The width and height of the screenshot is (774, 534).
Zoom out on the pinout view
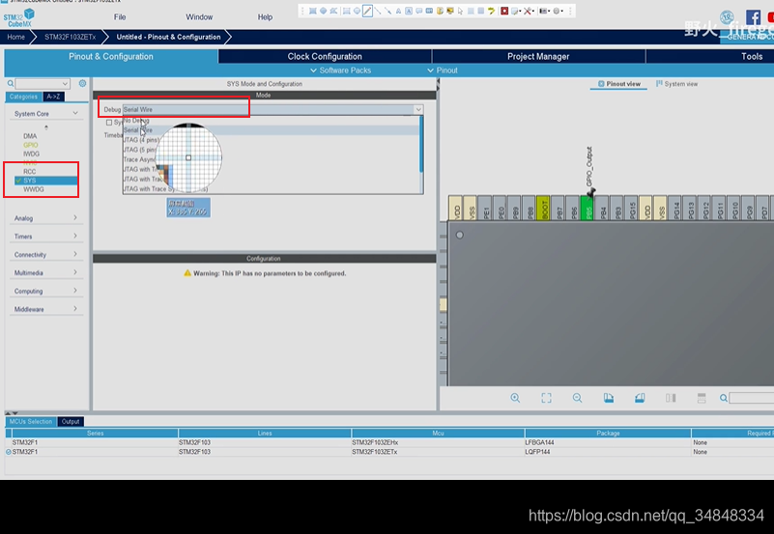[577, 398]
